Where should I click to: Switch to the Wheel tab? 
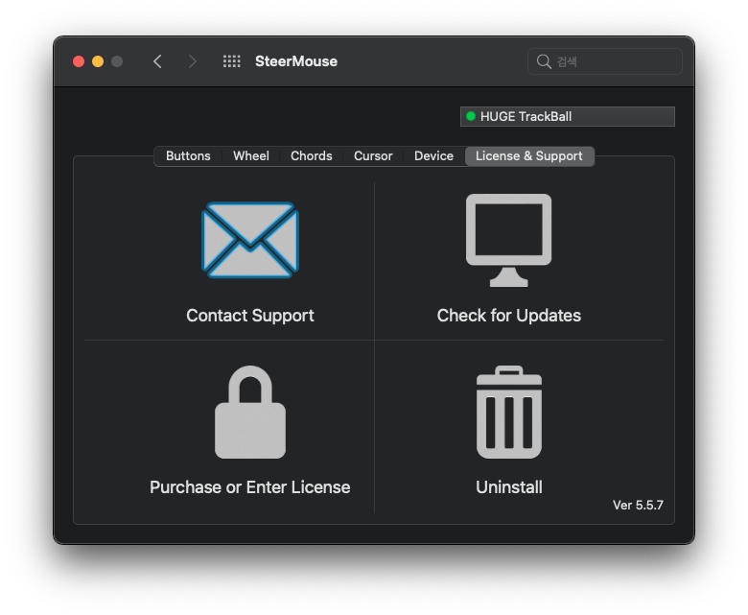click(251, 156)
